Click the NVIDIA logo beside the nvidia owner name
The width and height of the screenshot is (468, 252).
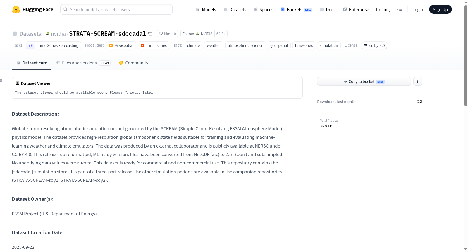tap(48, 34)
